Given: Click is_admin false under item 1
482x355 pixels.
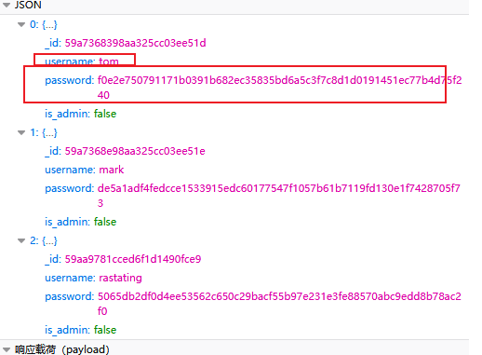Looking at the screenshot, I should [81, 222].
